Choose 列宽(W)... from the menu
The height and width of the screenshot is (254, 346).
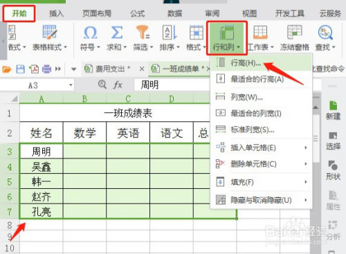click(262, 97)
